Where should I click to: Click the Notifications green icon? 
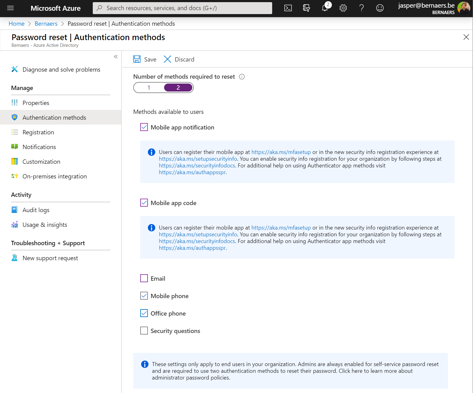point(14,147)
